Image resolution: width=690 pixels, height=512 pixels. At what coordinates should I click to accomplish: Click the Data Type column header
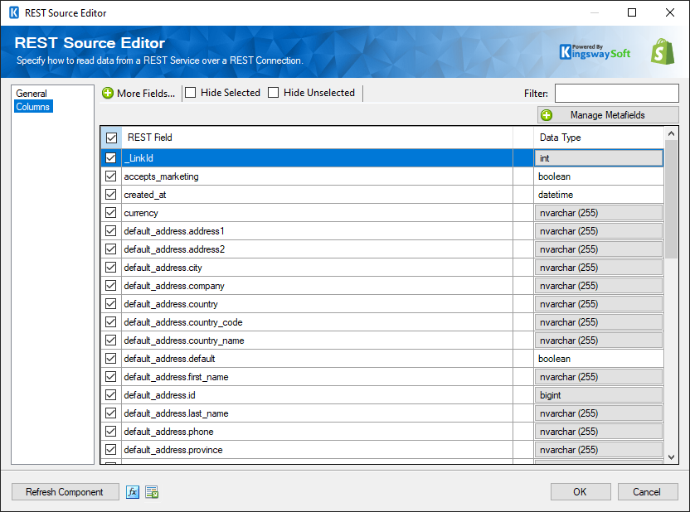click(x=599, y=138)
